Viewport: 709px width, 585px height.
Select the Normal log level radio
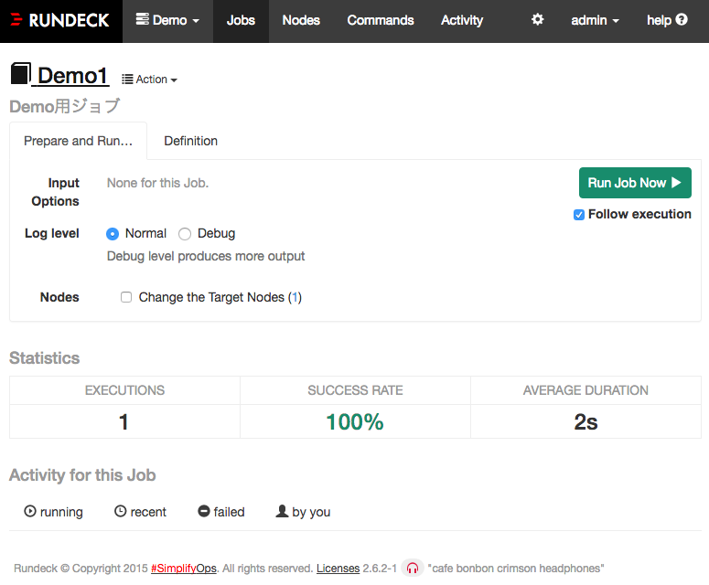113,234
